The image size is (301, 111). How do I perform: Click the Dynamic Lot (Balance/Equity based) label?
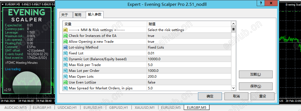coord(98,59)
